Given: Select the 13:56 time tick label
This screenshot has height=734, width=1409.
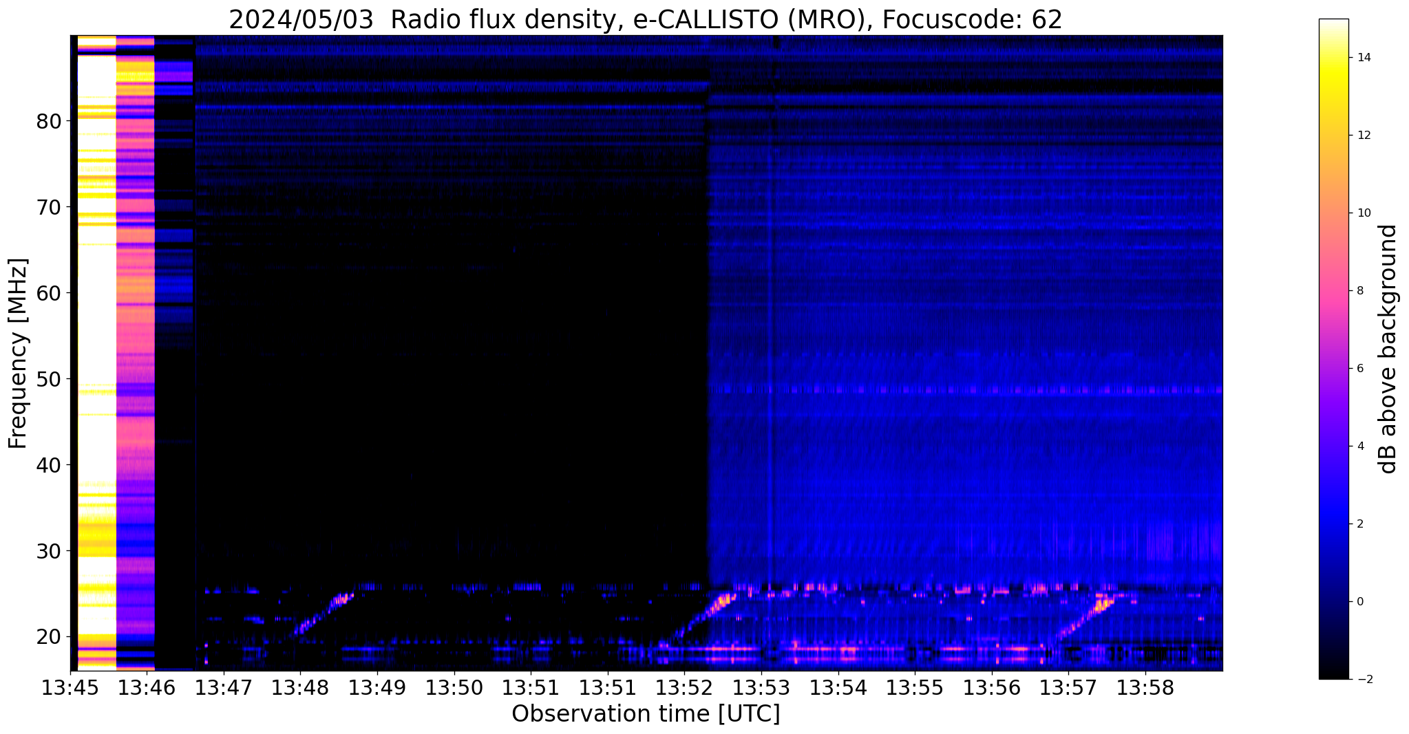Looking at the screenshot, I should pyautogui.click(x=991, y=687).
